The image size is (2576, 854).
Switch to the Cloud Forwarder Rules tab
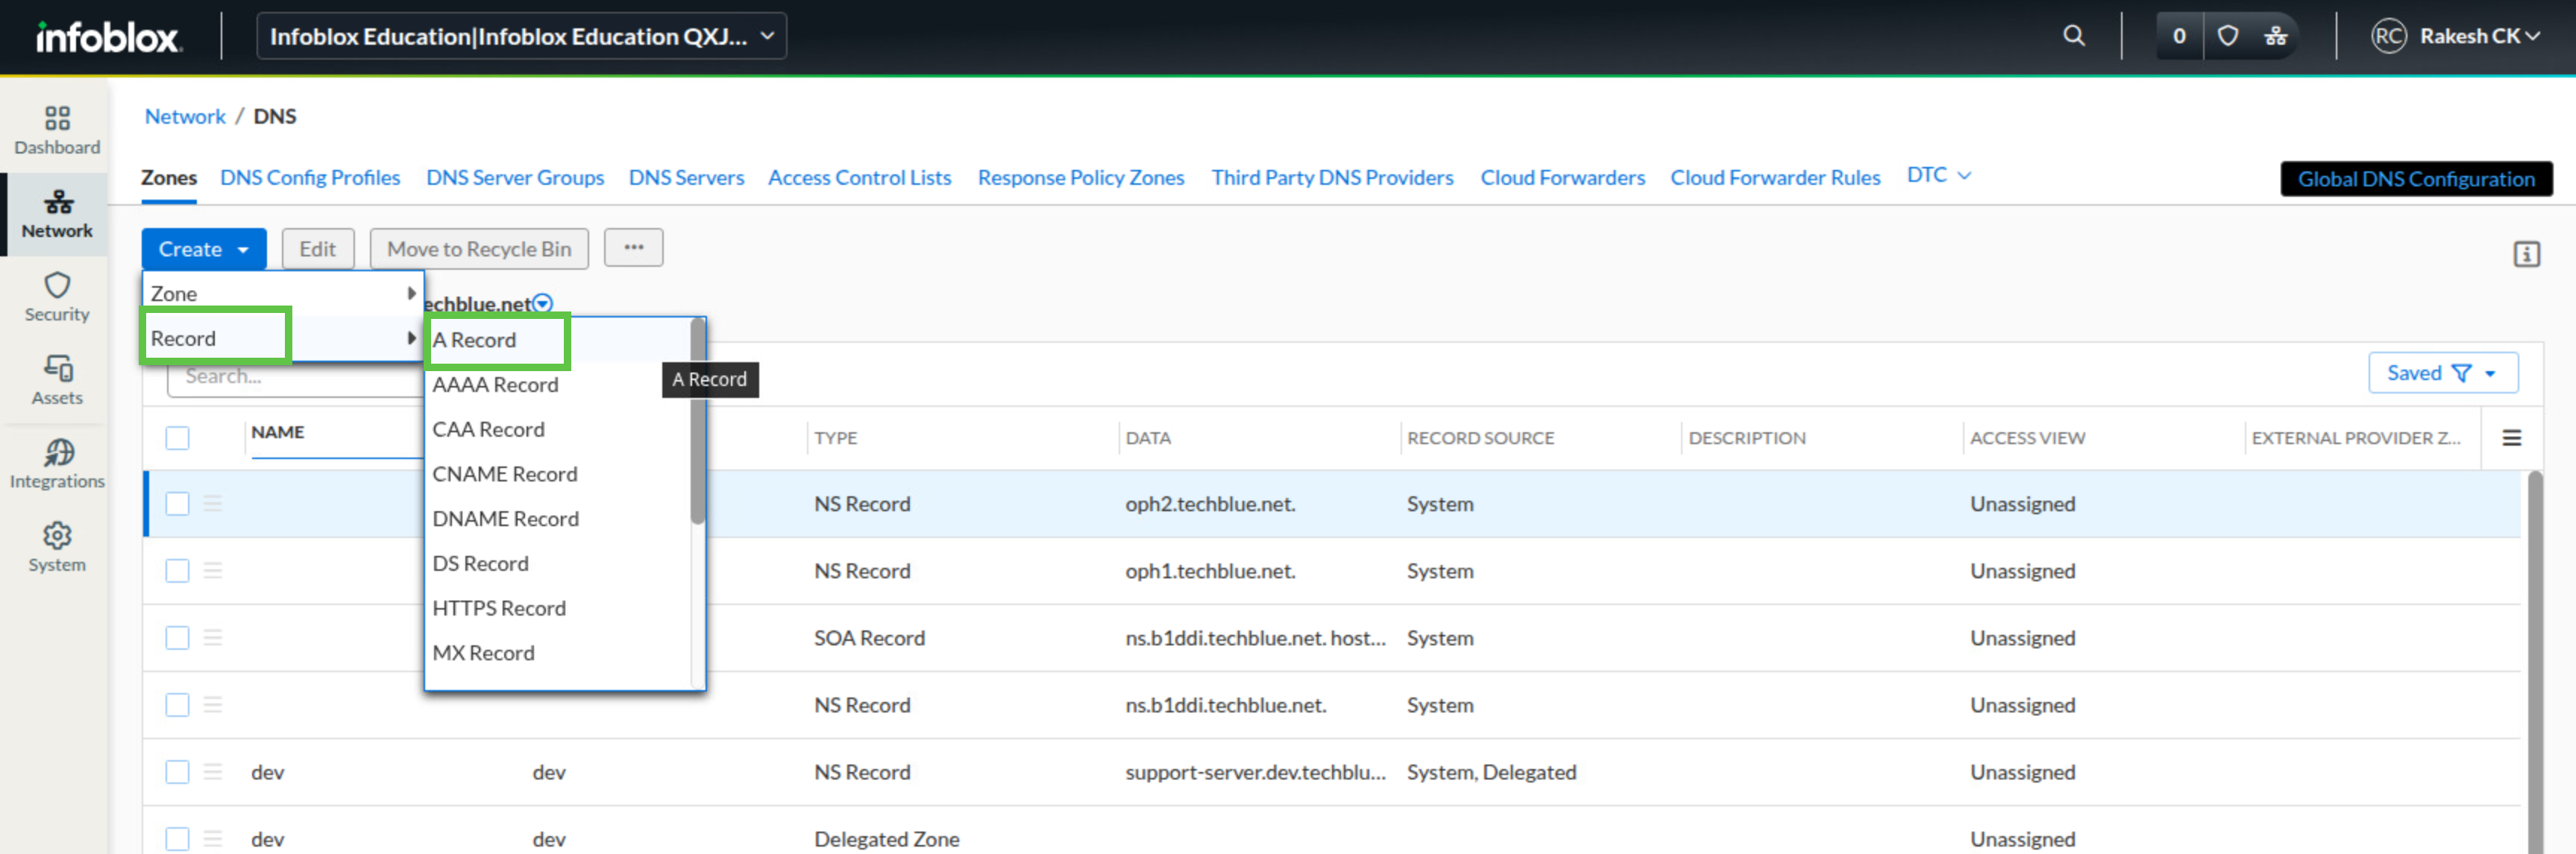click(x=1775, y=178)
